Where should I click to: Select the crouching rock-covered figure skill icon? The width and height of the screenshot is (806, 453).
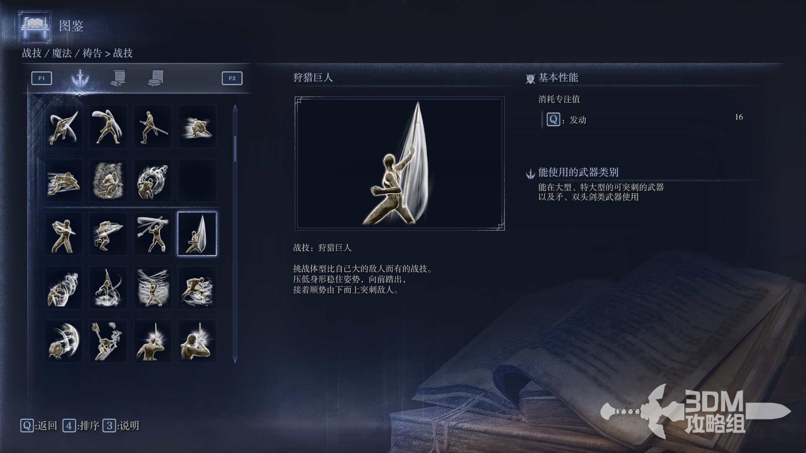pyautogui.click(x=108, y=180)
